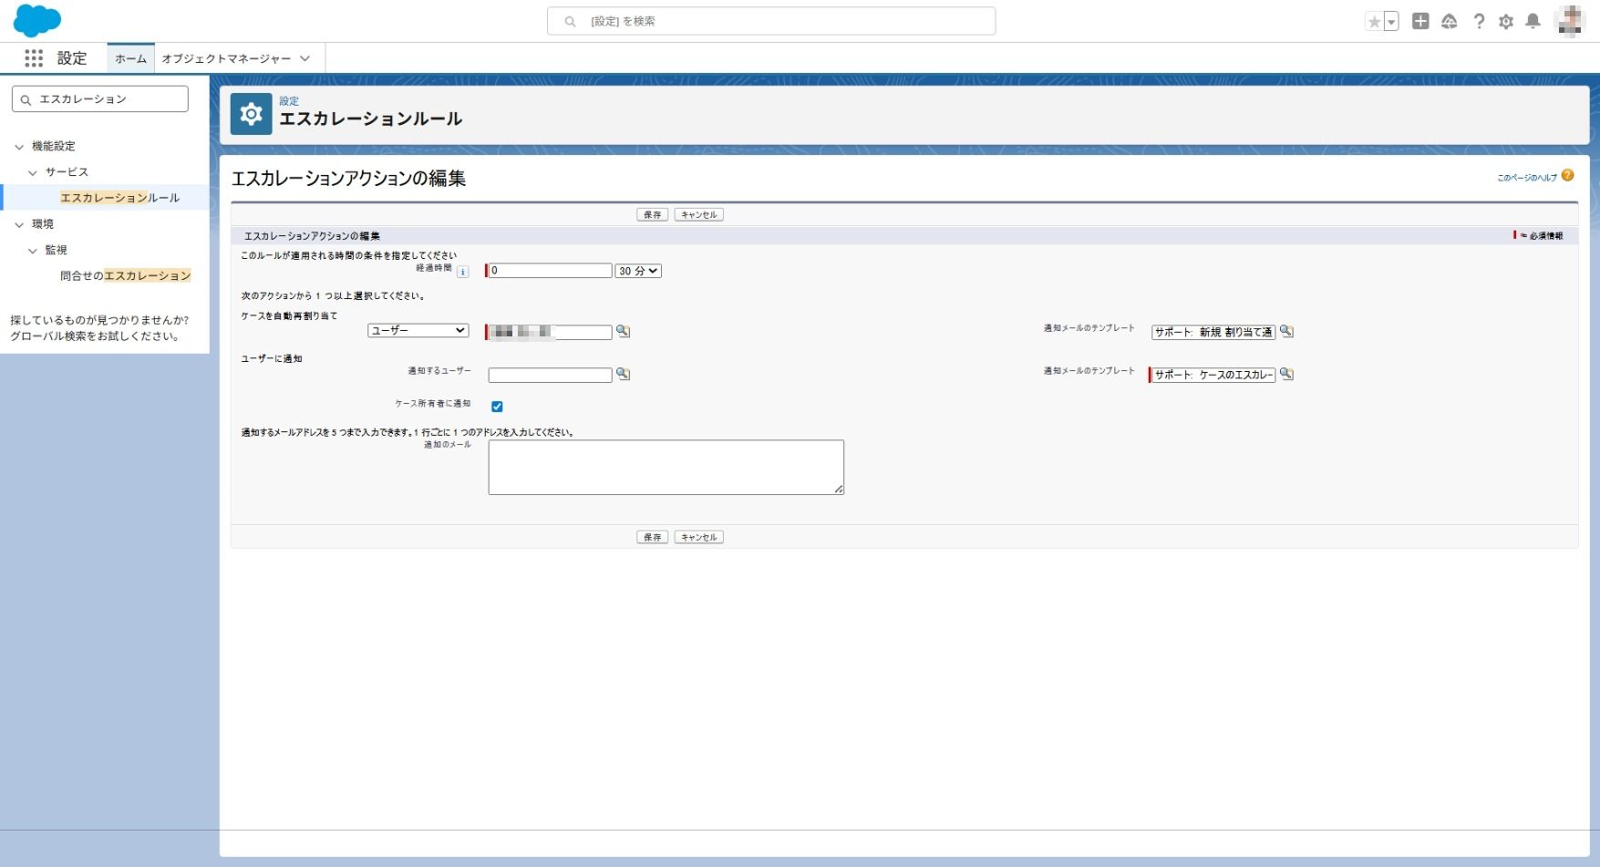Screen dimensions: 1600x867
Task: Collapse the 機能設定 tree section
Action: point(19,147)
